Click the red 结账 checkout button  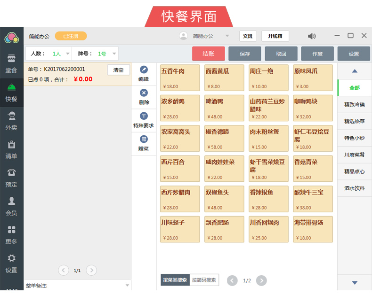209,54
